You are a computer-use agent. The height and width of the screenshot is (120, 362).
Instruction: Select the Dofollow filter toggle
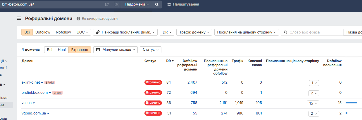point(43,32)
